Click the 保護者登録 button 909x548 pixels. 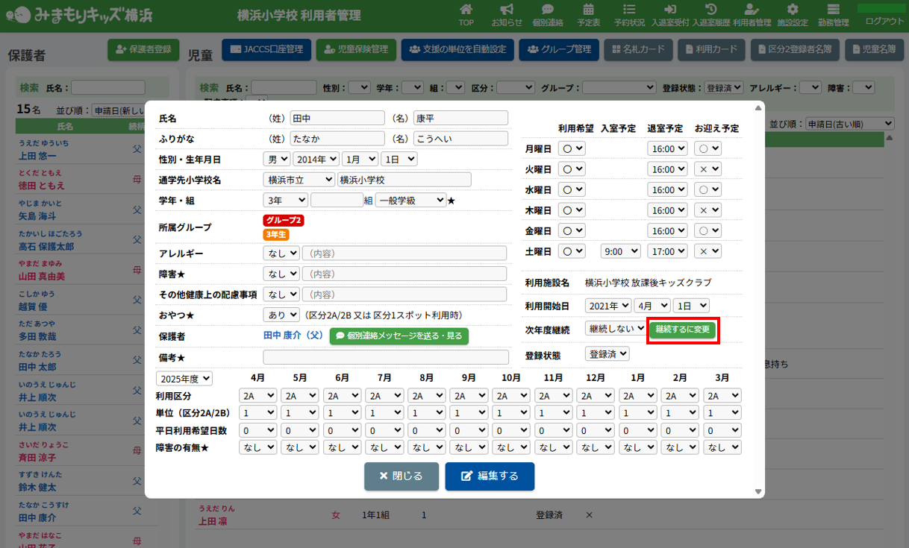click(x=144, y=50)
